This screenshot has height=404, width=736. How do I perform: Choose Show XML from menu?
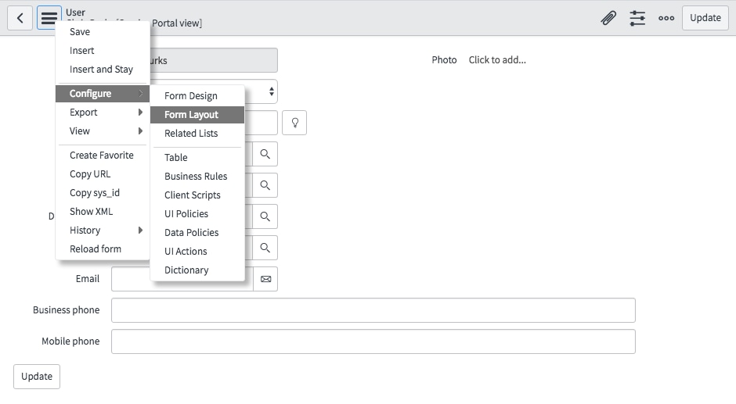103,211
